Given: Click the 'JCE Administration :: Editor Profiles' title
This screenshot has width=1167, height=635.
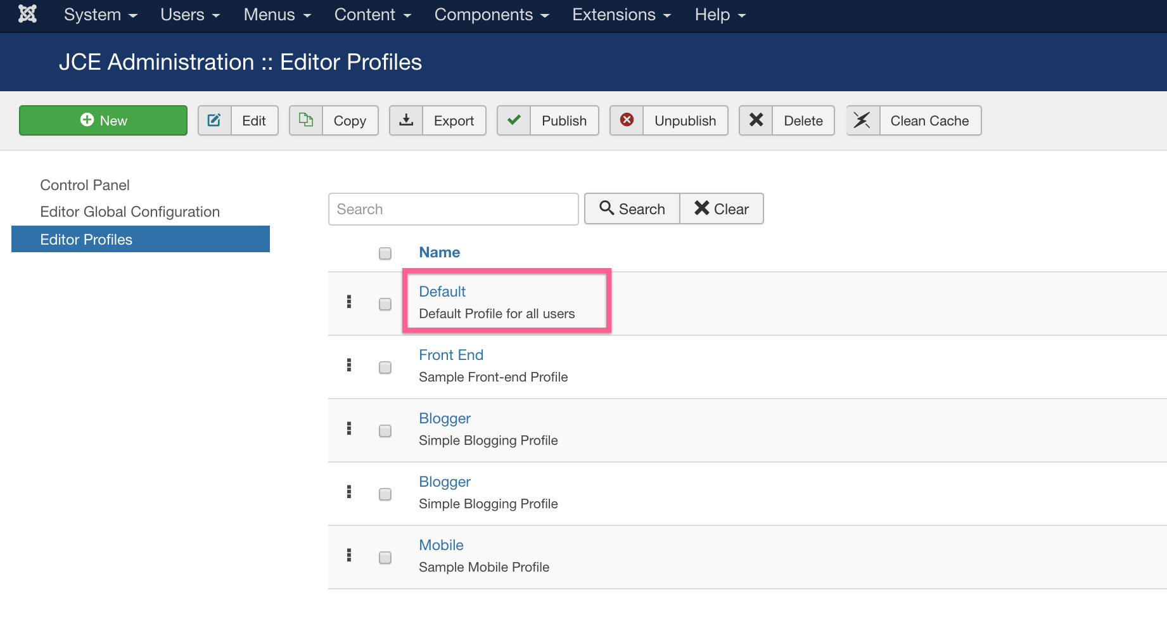Looking at the screenshot, I should (240, 62).
